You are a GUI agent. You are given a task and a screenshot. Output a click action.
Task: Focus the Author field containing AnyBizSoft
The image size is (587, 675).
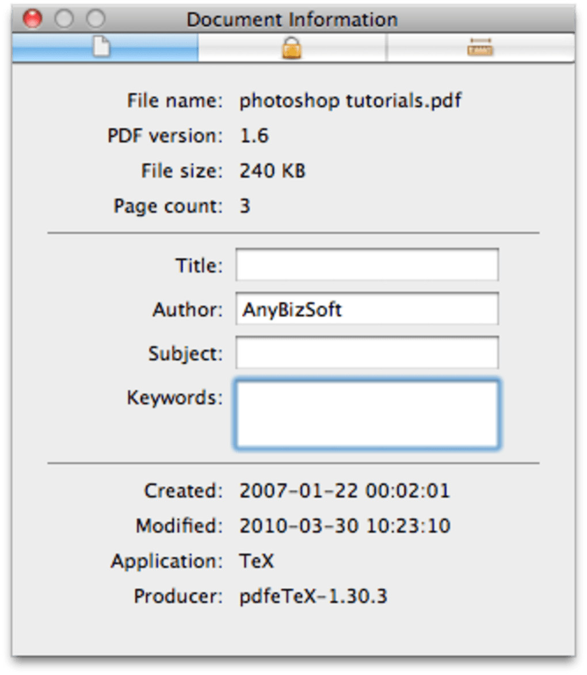[x=367, y=309]
